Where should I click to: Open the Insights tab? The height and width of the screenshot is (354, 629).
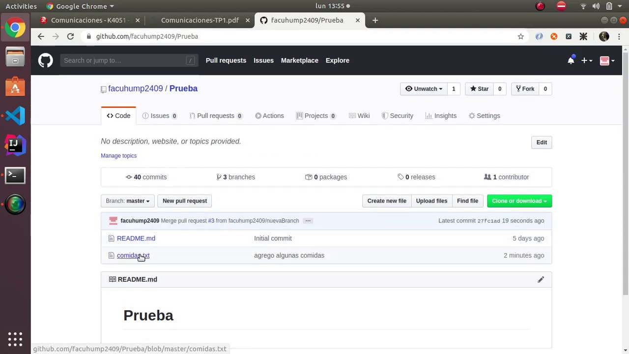441,116
